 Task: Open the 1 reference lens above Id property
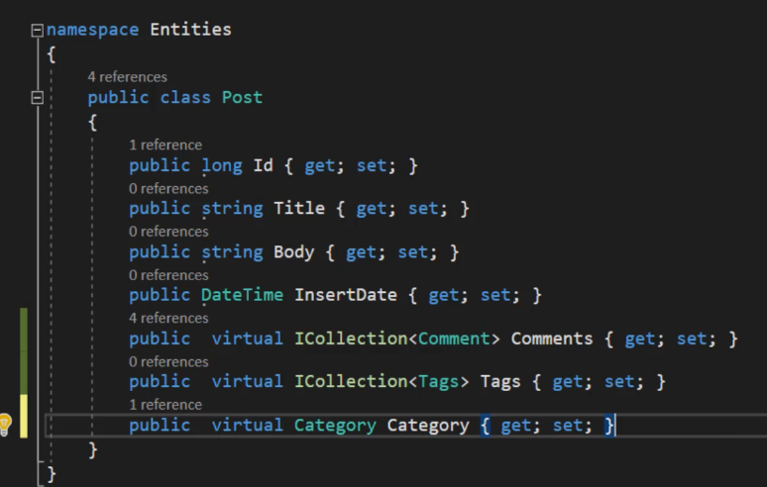165,146
